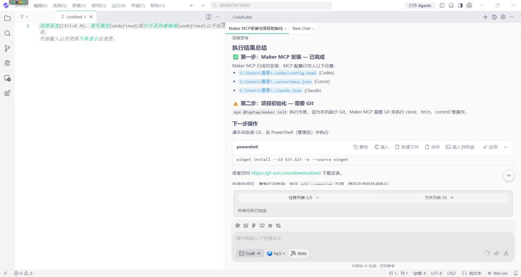
Task: Click the chat message input field
Action: click(x=372, y=238)
